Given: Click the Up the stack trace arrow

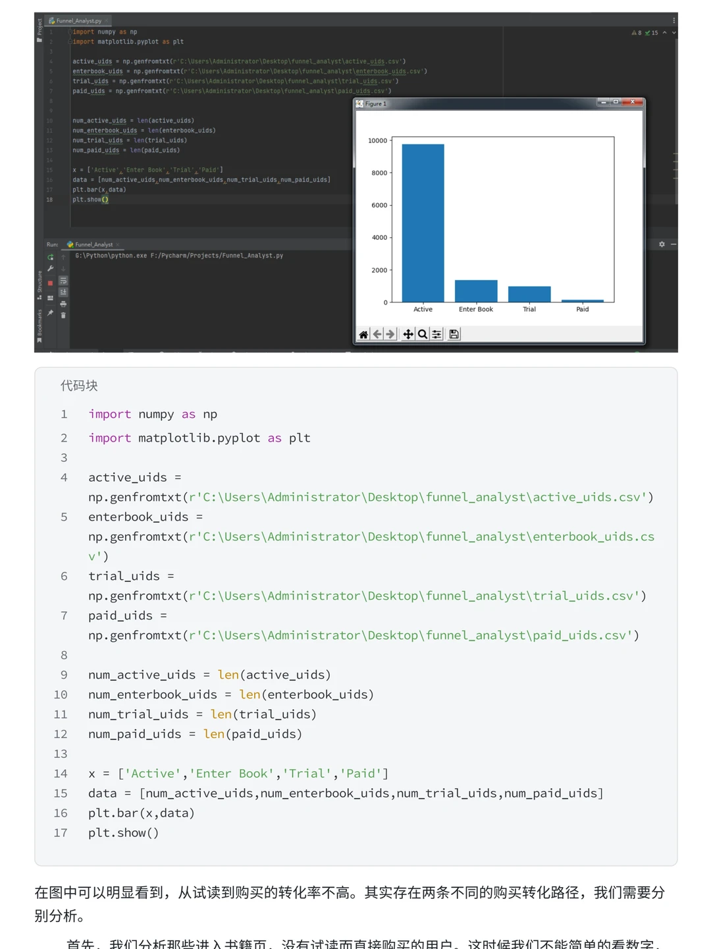Looking at the screenshot, I should coord(63,257).
